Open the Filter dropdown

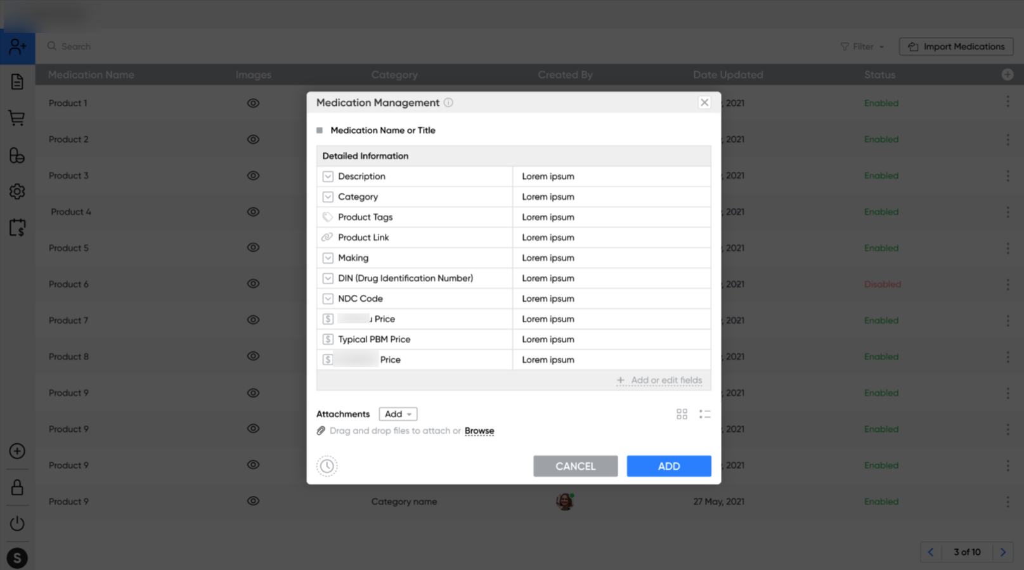pos(862,47)
